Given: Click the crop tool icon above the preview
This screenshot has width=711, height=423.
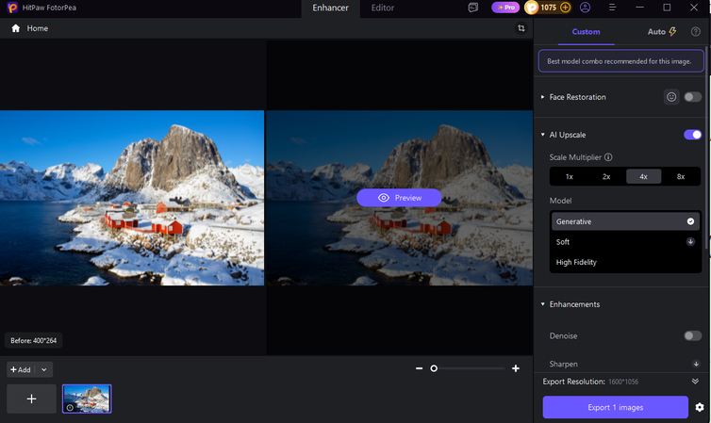Looking at the screenshot, I should pyautogui.click(x=521, y=28).
